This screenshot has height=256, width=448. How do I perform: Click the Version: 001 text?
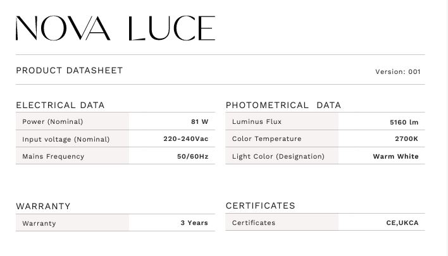pos(397,72)
